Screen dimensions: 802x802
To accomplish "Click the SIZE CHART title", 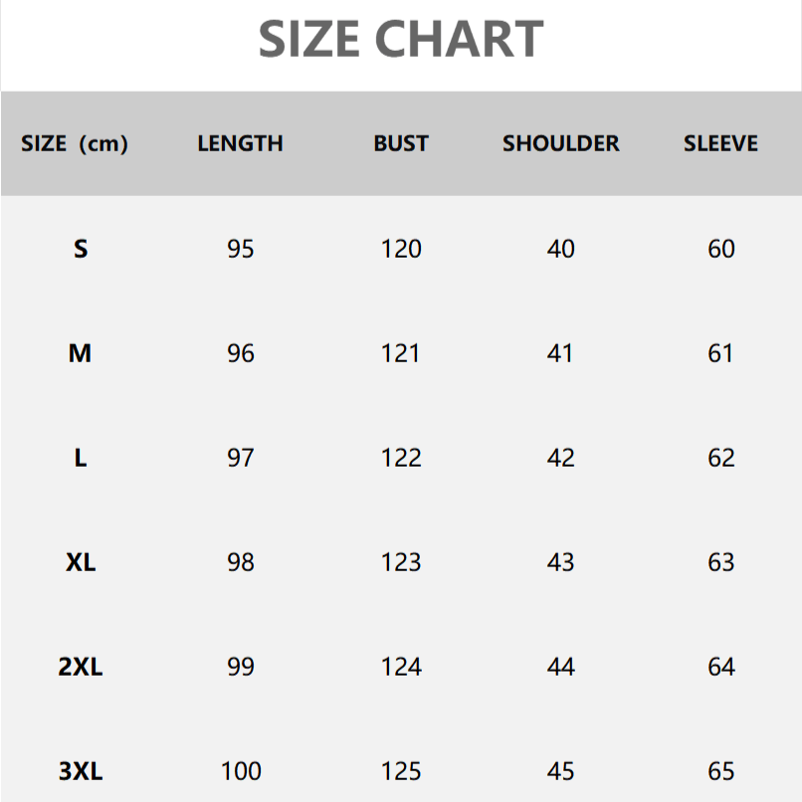I will click(401, 39).
